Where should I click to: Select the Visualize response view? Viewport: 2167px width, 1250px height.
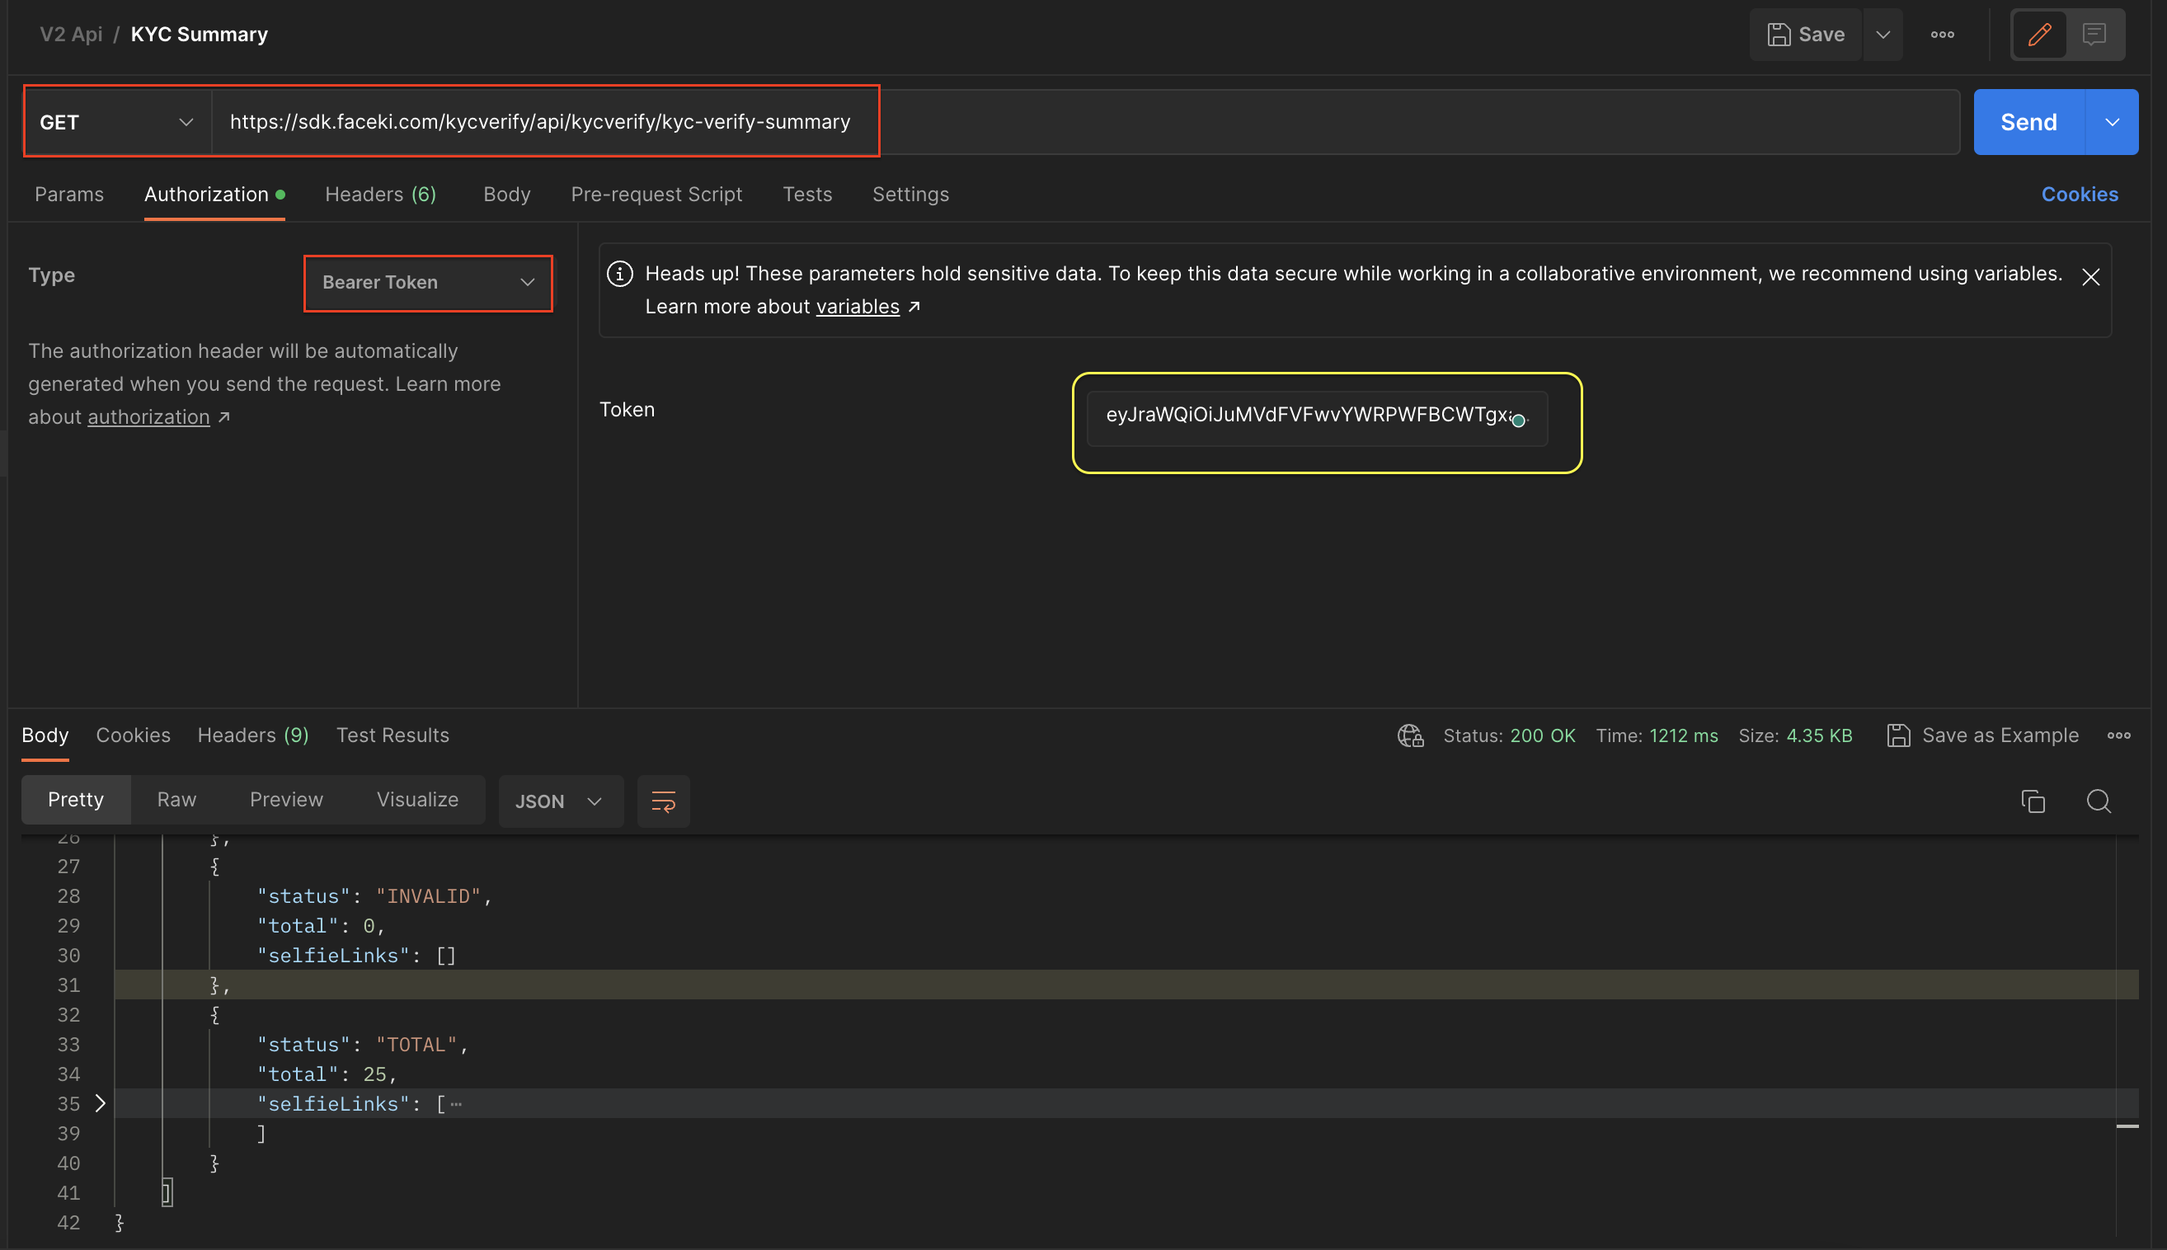tap(417, 799)
